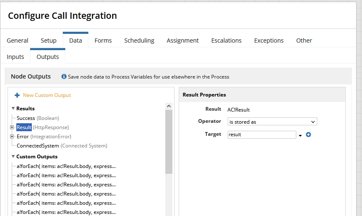Open the Operator 'is stored as' dropdown
The image size is (362, 216).
pyautogui.click(x=272, y=122)
